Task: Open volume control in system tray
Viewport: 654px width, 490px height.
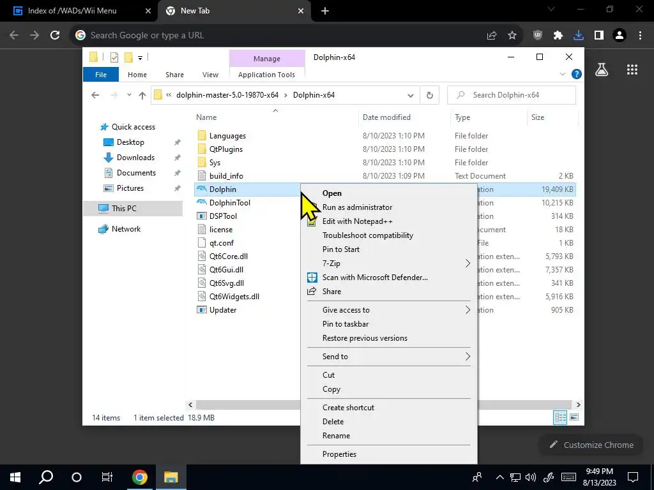Action: (531, 477)
